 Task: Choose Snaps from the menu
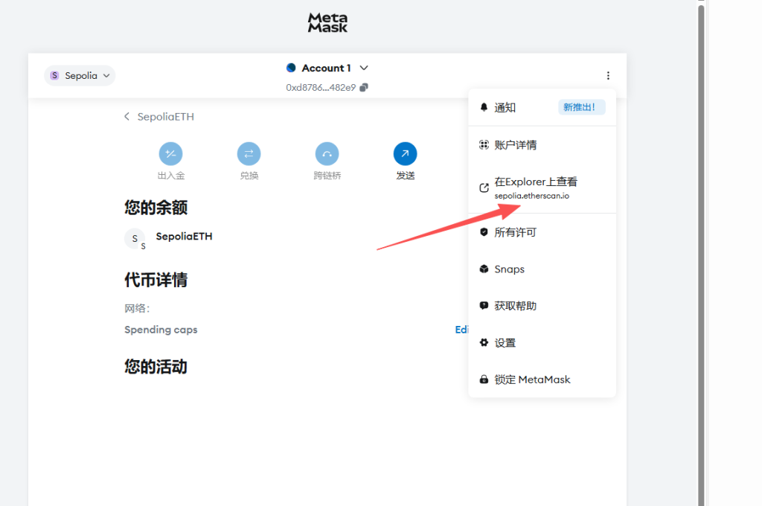click(x=509, y=269)
